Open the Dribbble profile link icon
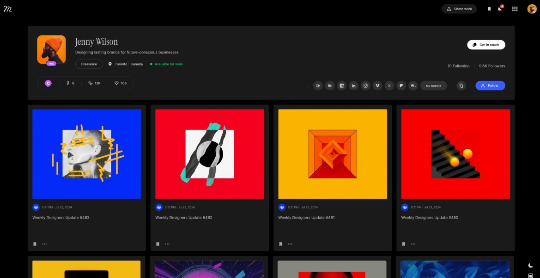The image size is (540, 278). click(x=317, y=86)
